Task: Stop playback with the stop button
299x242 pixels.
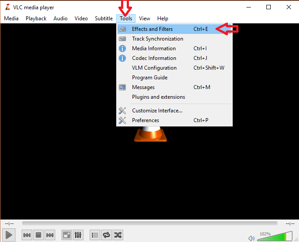Action: coord(38,235)
